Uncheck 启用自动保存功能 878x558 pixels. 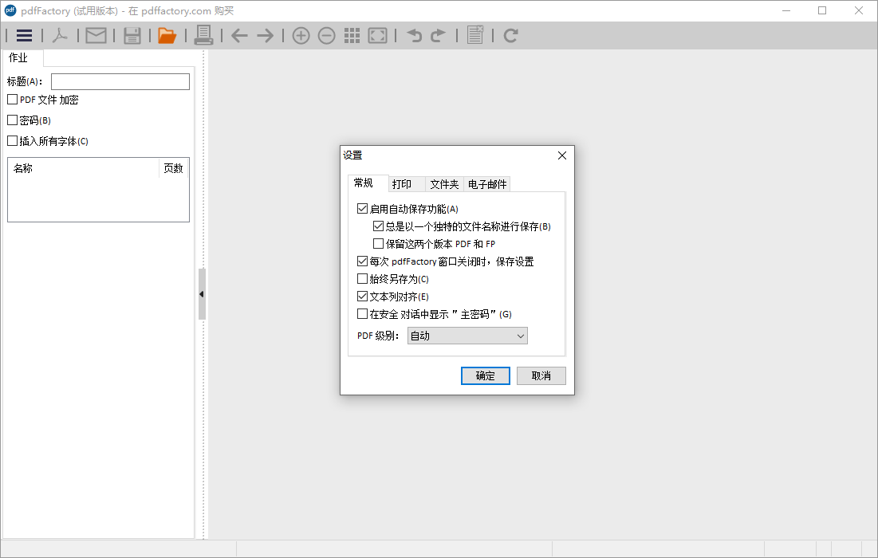(363, 208)
